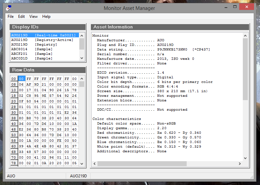The width and height of the screenshot is (260, 185).
Task: Select byte 0A in row 78
Action: tap(44, 163)
